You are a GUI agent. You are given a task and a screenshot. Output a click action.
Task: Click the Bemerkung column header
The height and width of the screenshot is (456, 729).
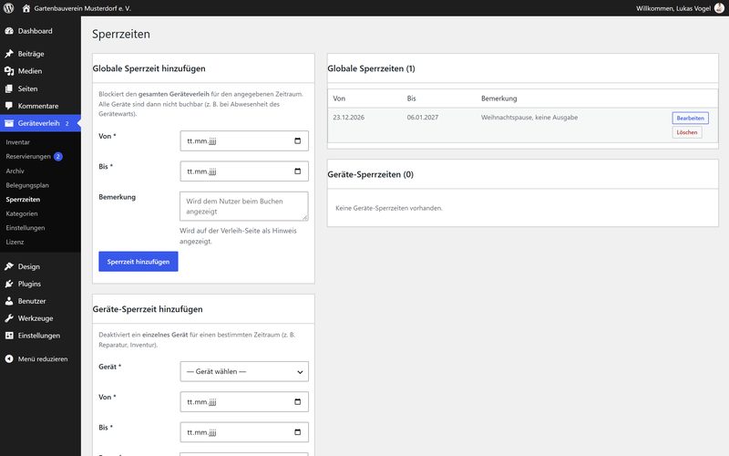pyautogui.click(x=498, y=98)
